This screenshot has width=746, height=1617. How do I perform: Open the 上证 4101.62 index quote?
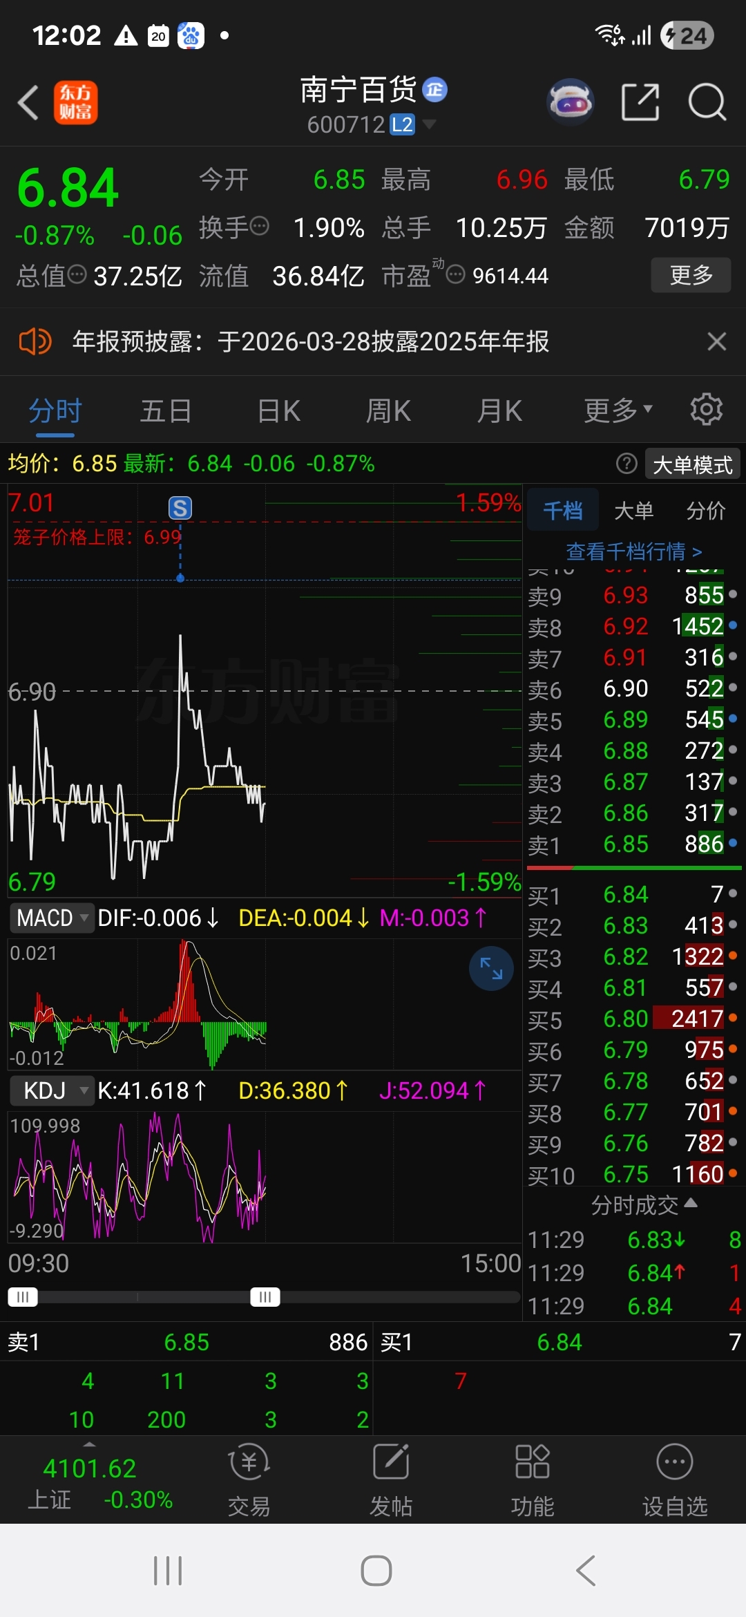[x=100, y=1483]
